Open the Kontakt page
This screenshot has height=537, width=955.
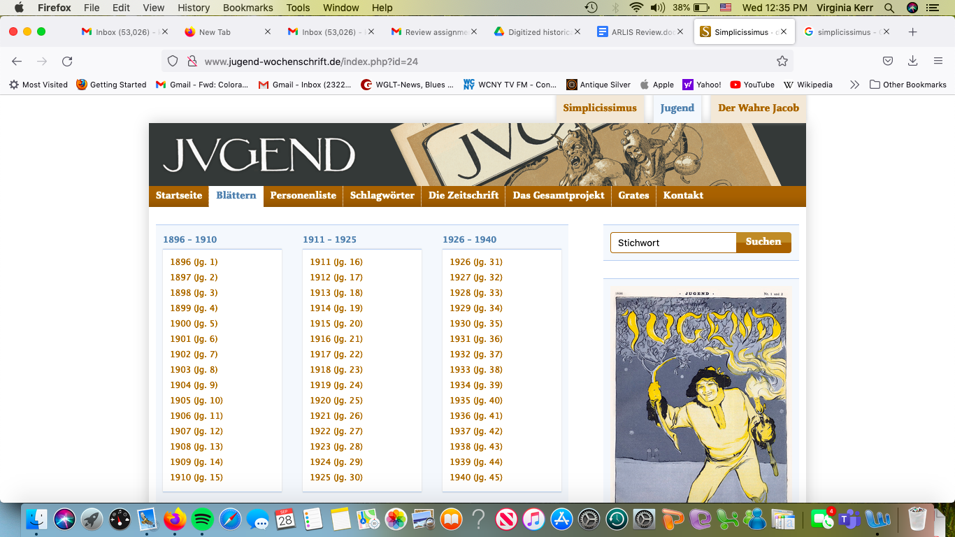point(683,196)
